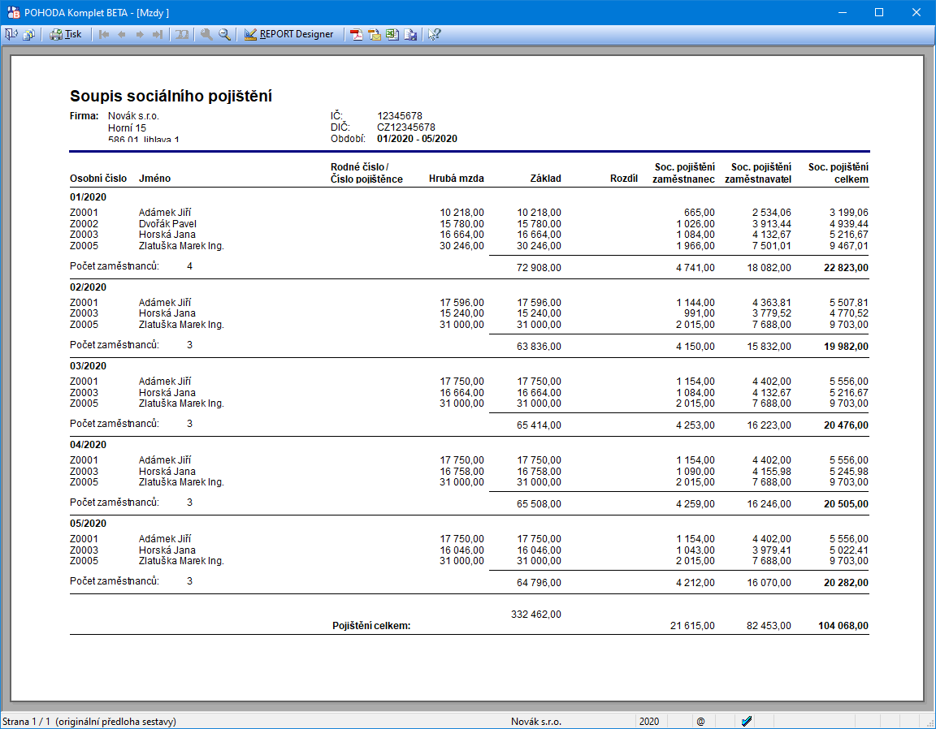Click the IČ value 12345678
This screenshot has width=936, height=729.
click(400, 116)
